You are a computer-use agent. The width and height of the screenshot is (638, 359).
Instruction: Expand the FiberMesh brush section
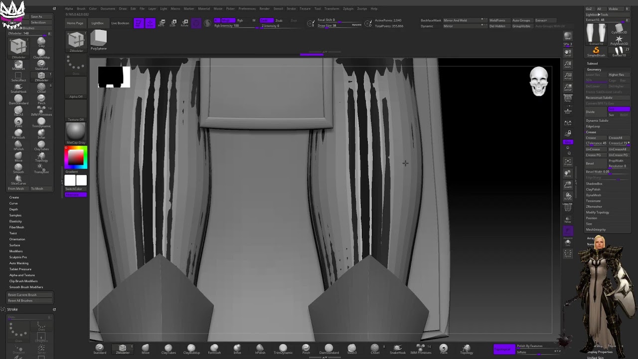16,227
